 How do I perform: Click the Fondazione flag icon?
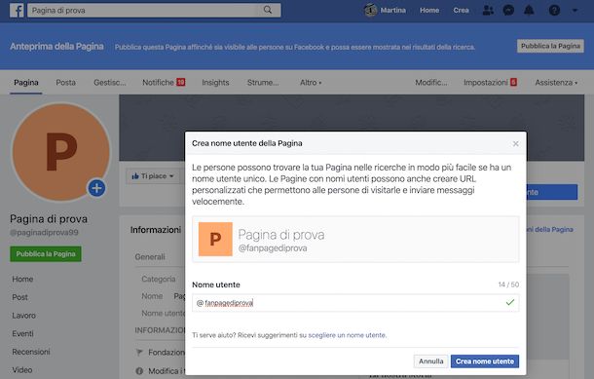139,353
